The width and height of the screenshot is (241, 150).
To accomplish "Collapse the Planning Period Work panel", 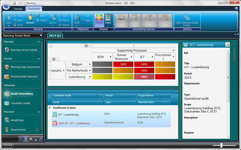I will coord(41,35).
